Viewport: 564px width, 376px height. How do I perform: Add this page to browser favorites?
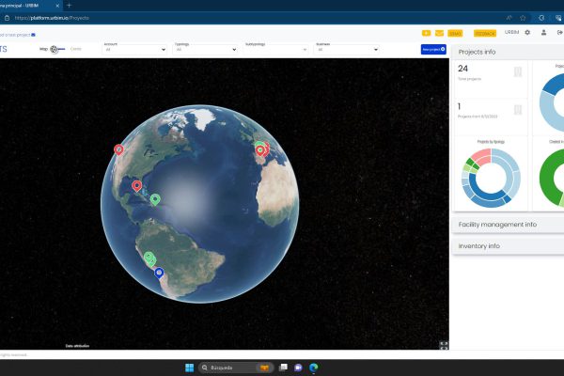pos(523,18)
